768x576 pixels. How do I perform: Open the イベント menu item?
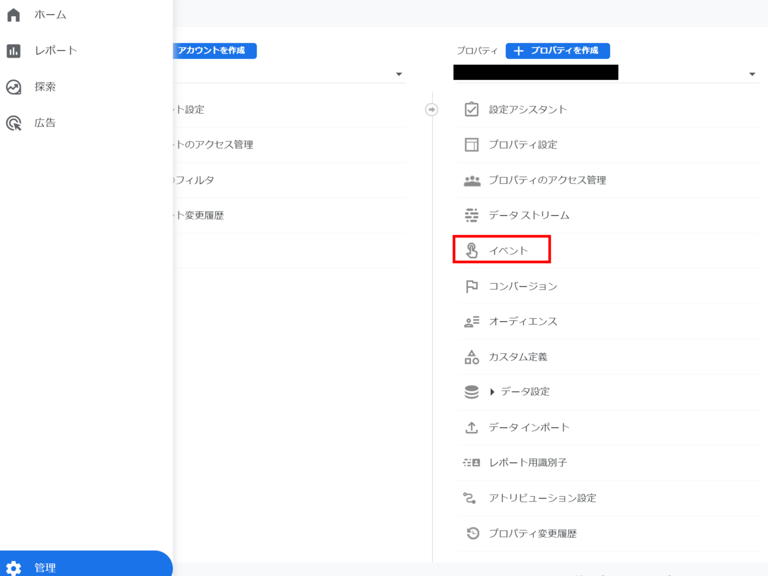point(508,250)
